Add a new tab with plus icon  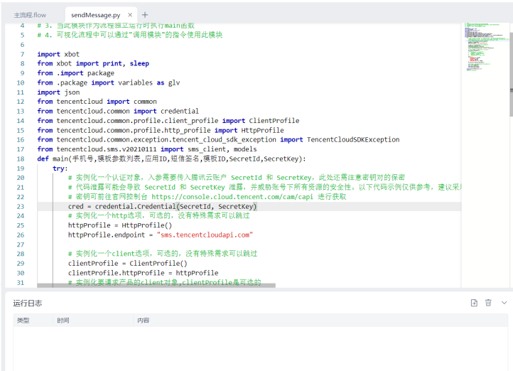(x=145, y=15)
